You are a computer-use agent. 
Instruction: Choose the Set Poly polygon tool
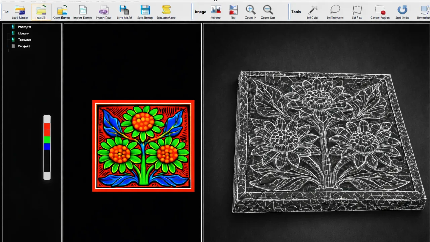(x=357, y=10)
